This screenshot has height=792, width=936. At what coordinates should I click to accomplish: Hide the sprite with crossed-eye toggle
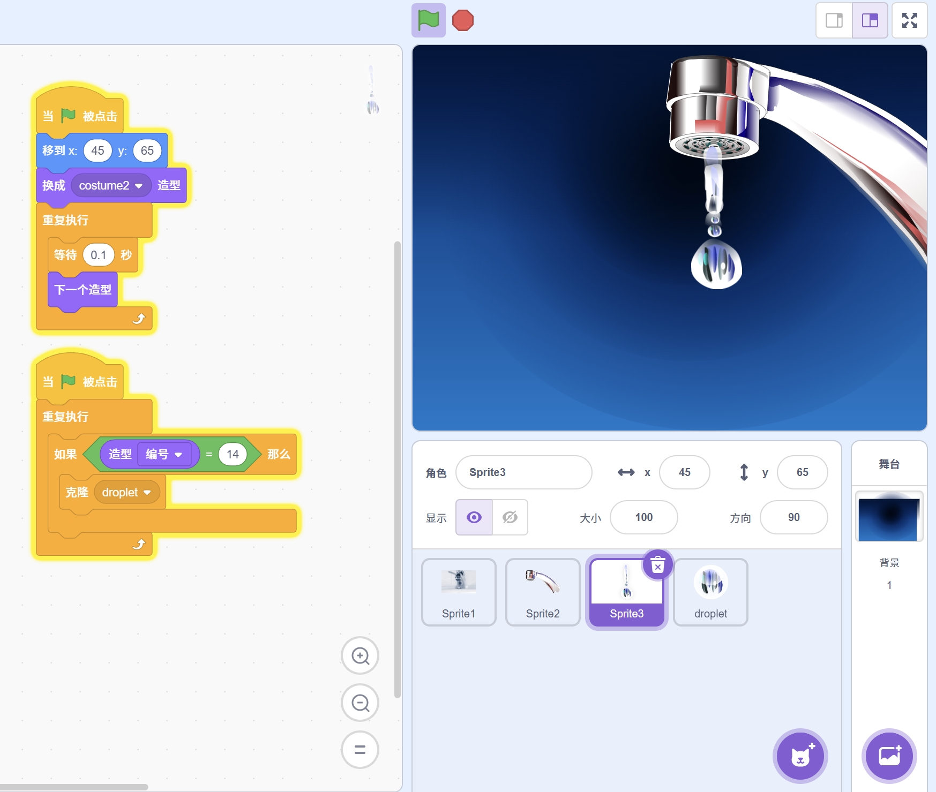point(510,517)
